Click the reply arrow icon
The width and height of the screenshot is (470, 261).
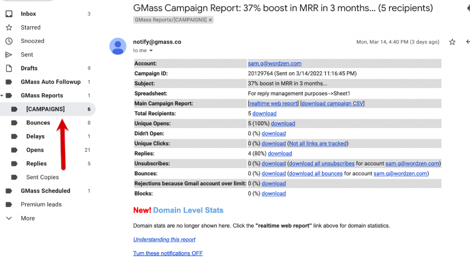pyautogui.click(x=468, y=42)
